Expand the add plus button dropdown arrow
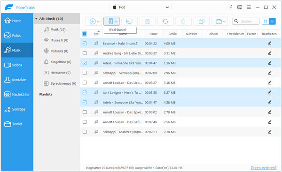Screen dimensions: 282x172 [x=98, y=22]
